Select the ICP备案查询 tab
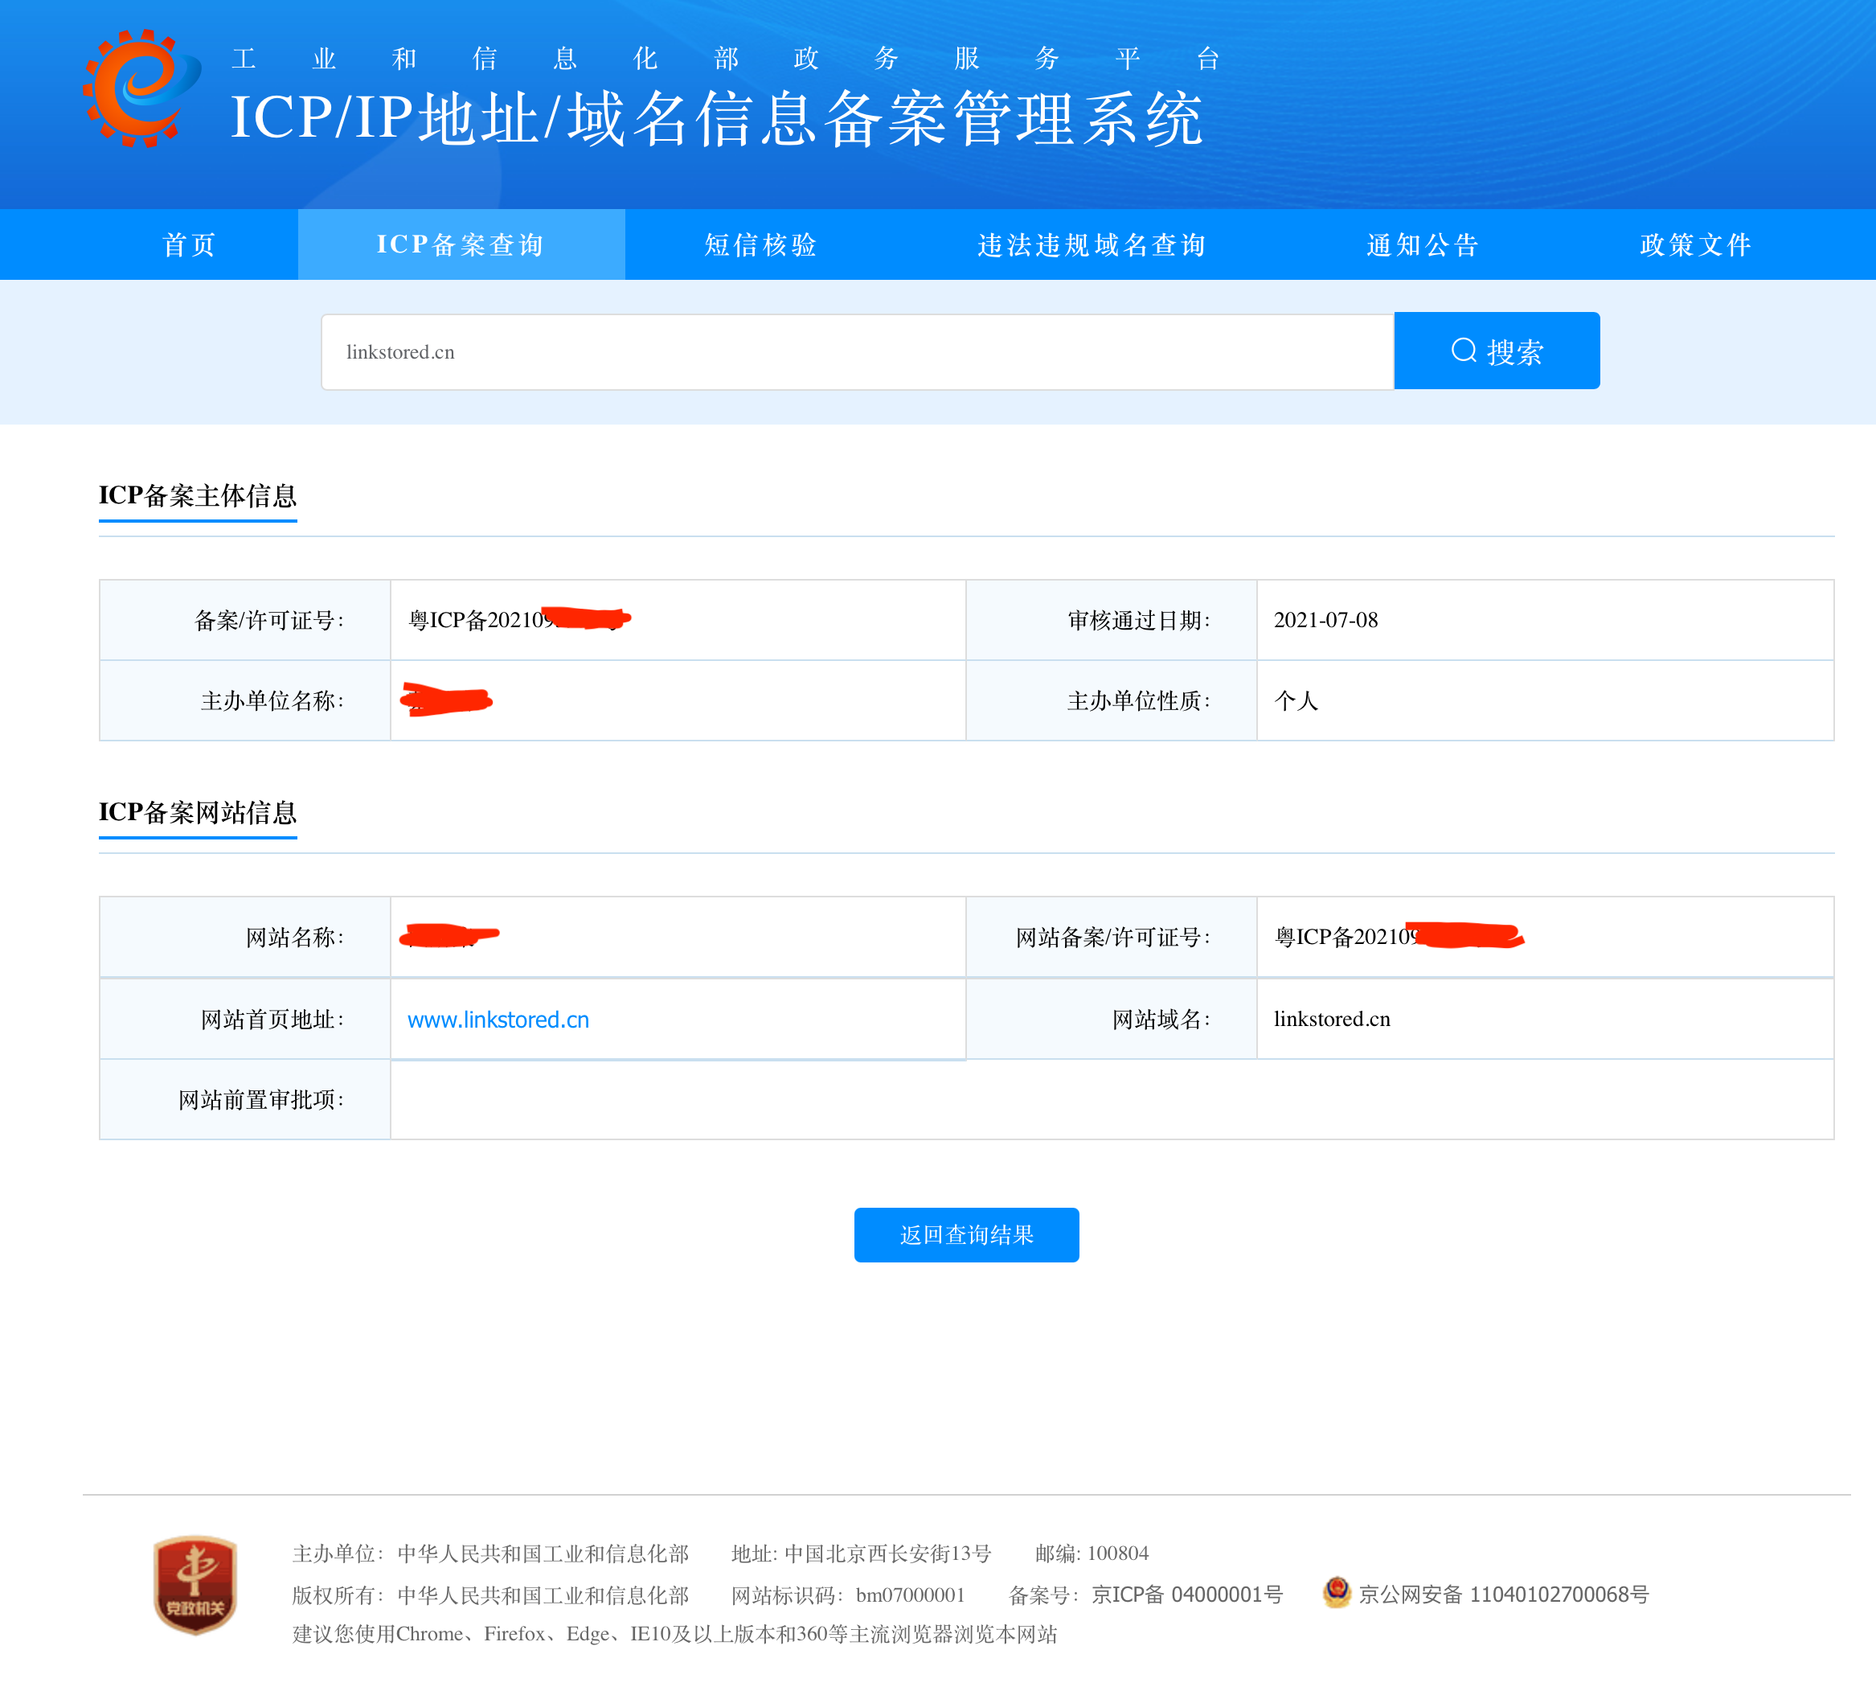1876x1687 pixels. coord(461,244)
